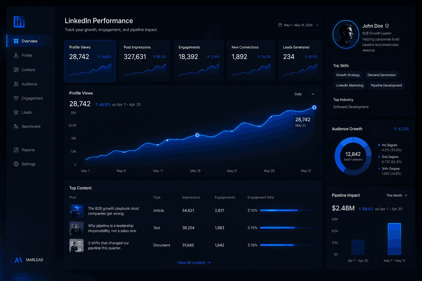Click the May 1 – May 31 pipeline bar
The height and width of the screenshot is (281, 422).
click(394, 239)
